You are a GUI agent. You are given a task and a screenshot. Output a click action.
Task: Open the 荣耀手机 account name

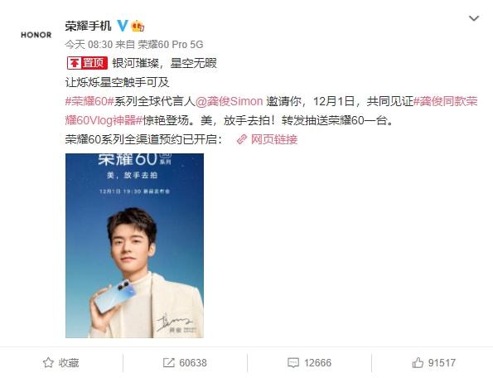(x=88, y=26)
